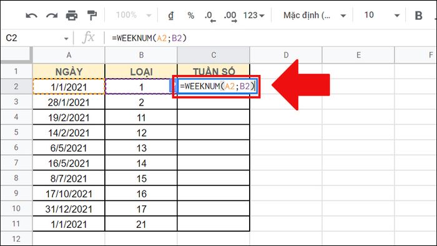Click the select-all corner box

click(16, 54)
